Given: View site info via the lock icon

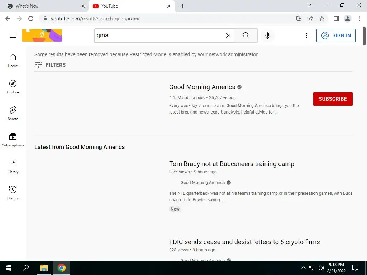Looking at the screenshot, I should 45,19.
